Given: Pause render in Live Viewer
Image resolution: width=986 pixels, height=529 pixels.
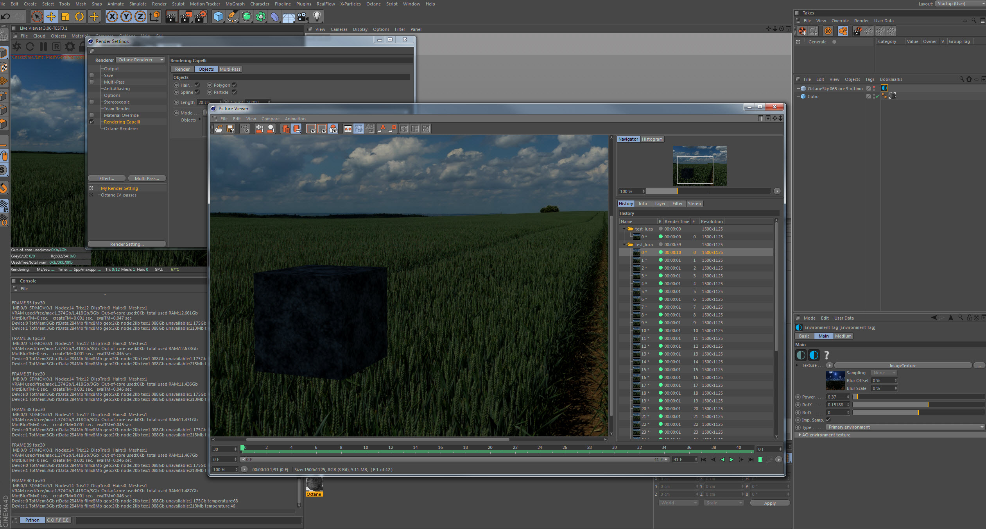Looking at the screenshot, I should (43, 46).
